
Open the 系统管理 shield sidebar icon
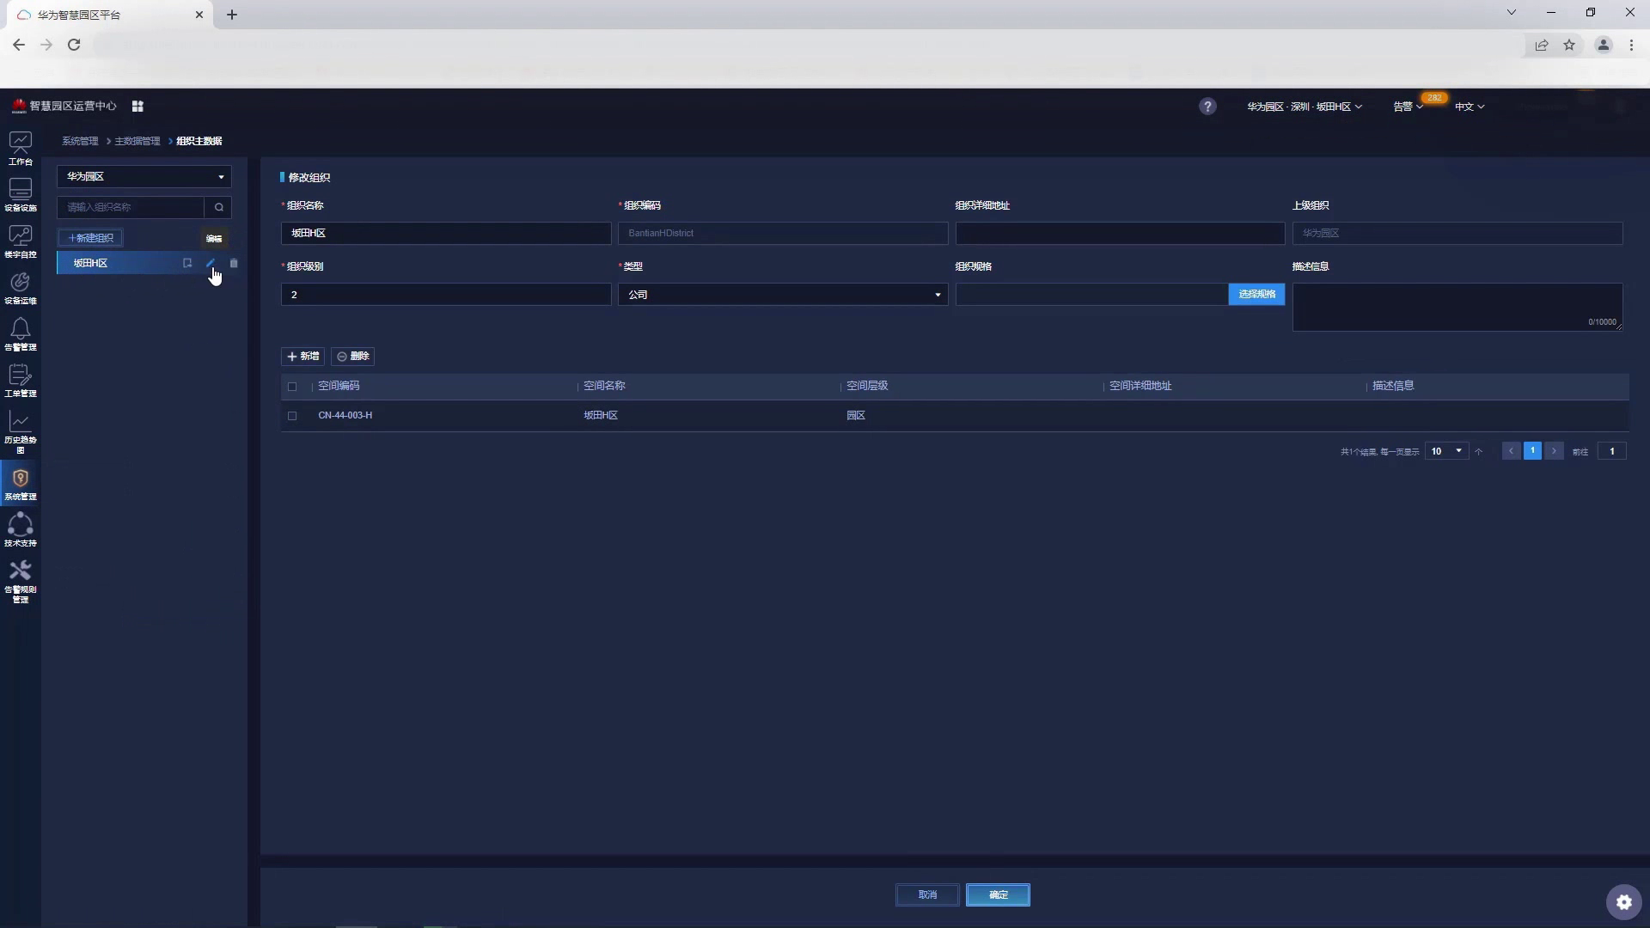(x=20, y=483)
